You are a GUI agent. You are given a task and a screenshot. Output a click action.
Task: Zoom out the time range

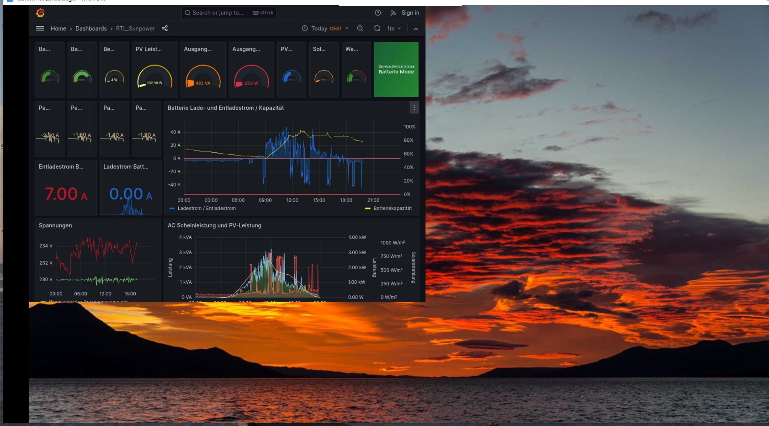360,28
